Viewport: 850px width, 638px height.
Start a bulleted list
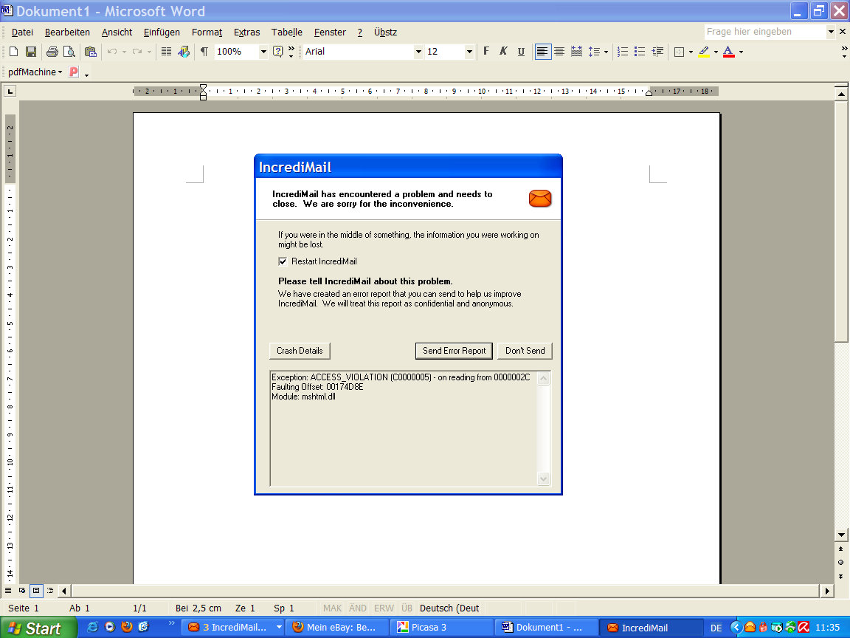click(640, 52)
